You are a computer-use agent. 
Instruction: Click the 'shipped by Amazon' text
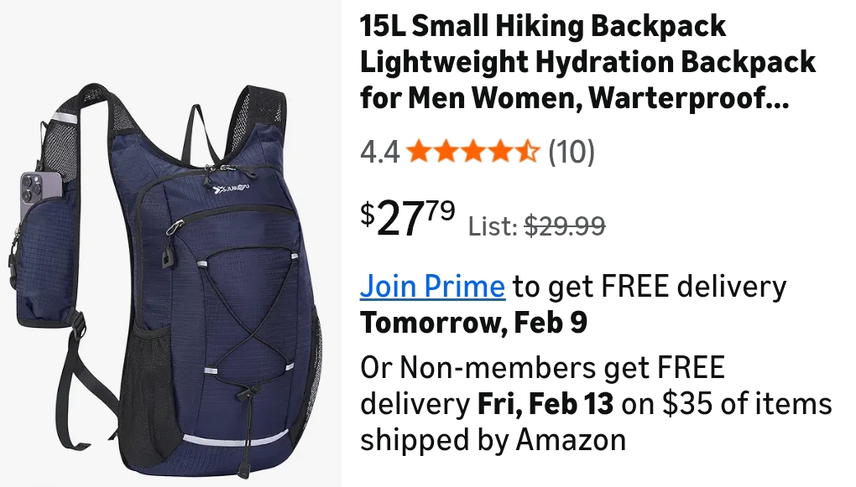(493, 440)
